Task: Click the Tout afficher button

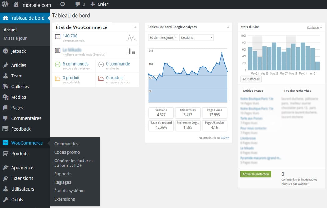Action: 251,79
